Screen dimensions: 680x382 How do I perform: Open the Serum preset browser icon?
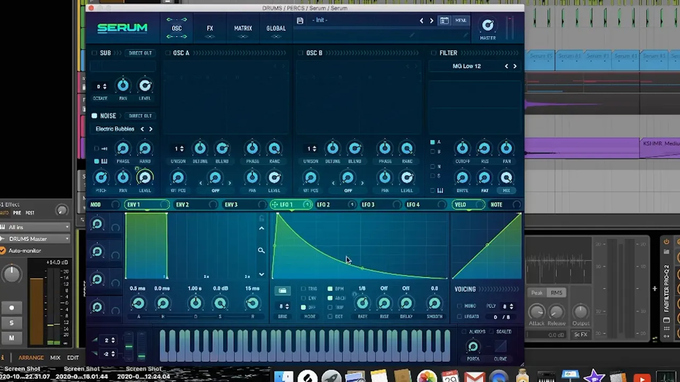444,21
